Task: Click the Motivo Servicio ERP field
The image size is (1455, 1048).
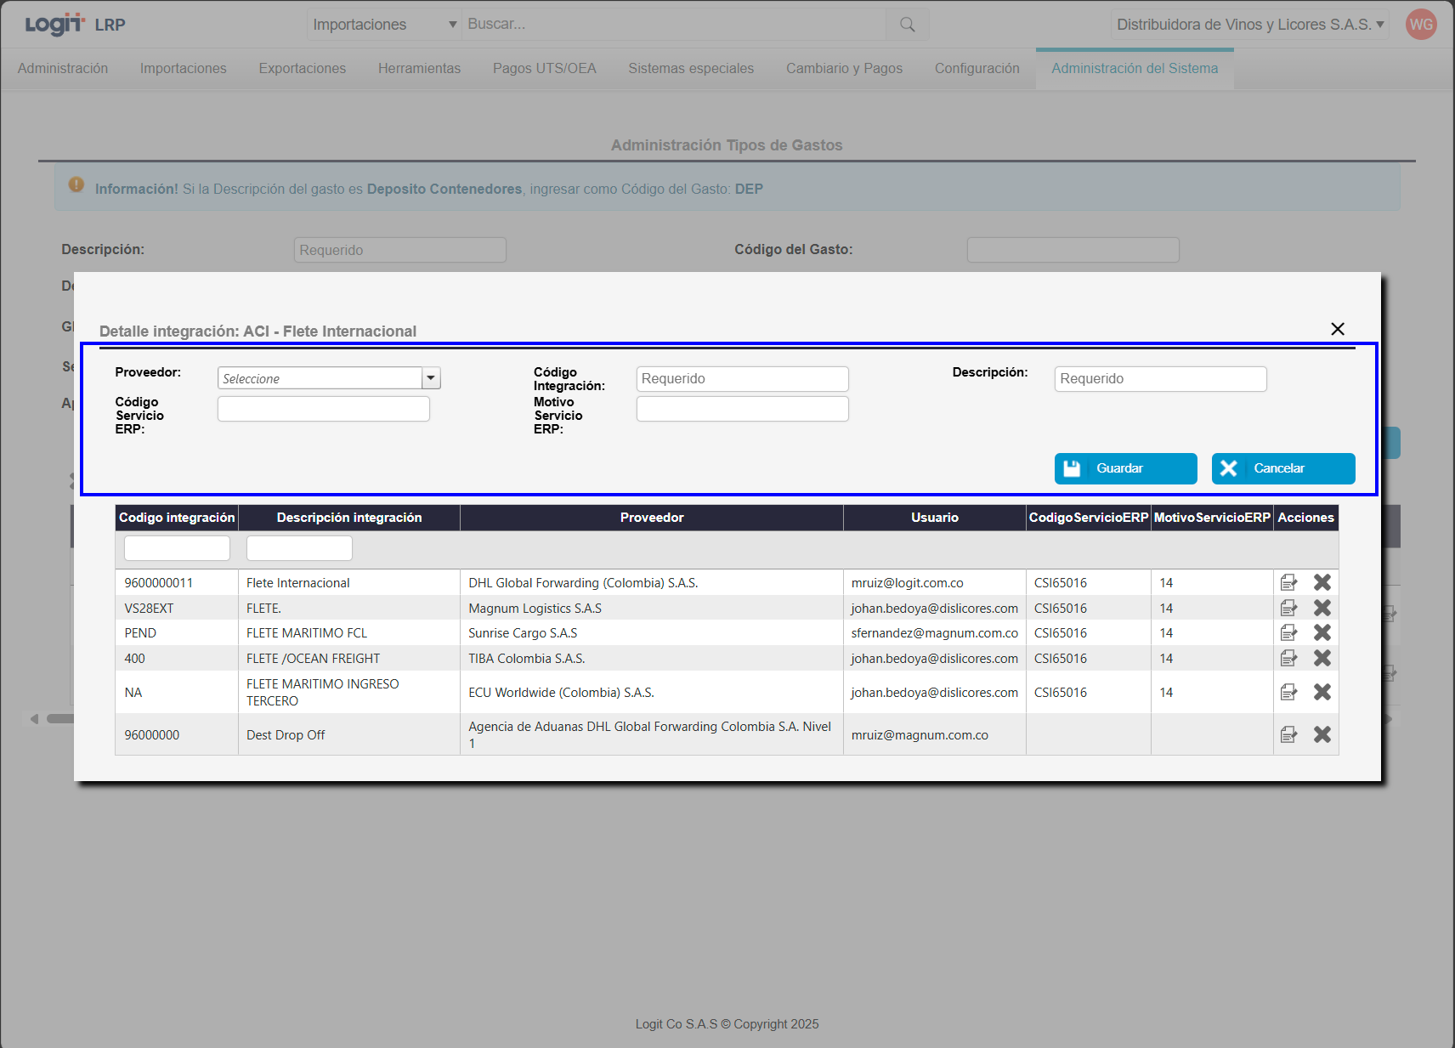Action: (742, 409)
